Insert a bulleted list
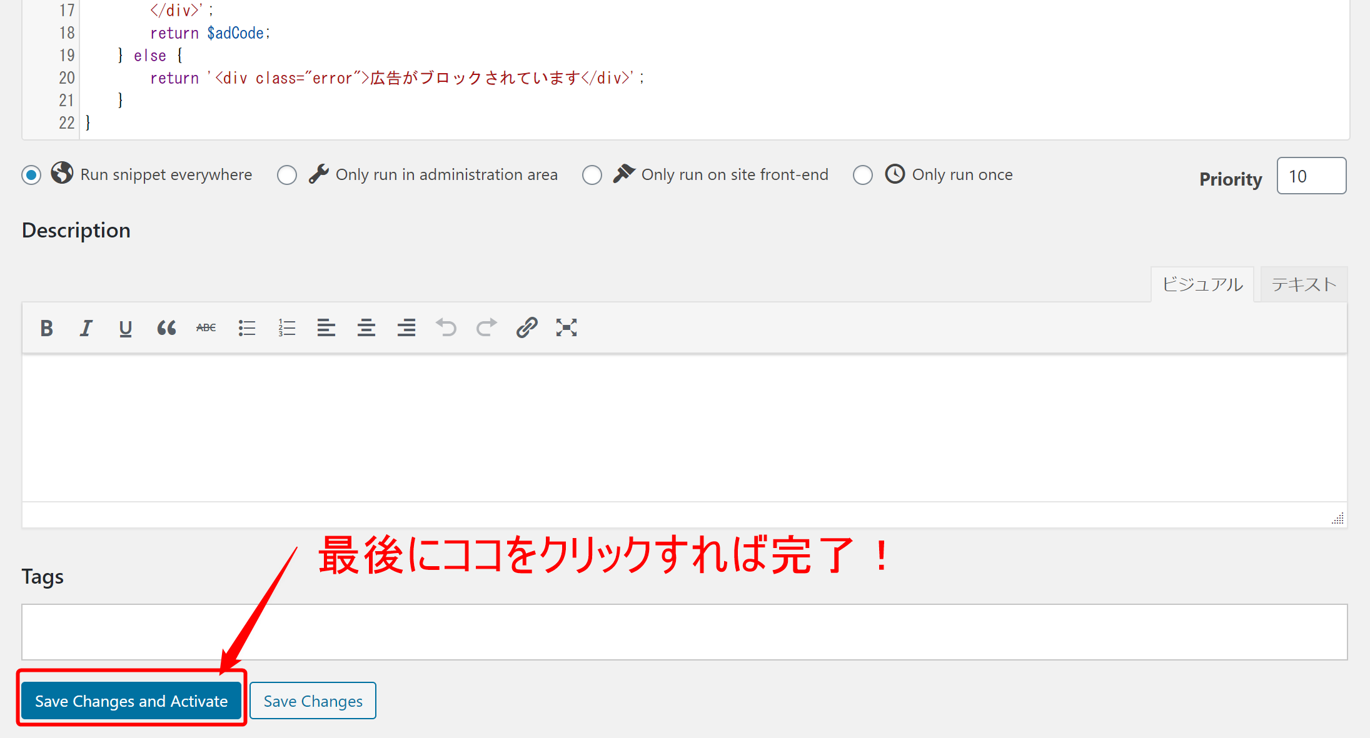Viewport: 1370px width, 738px height. click(247, 328)
